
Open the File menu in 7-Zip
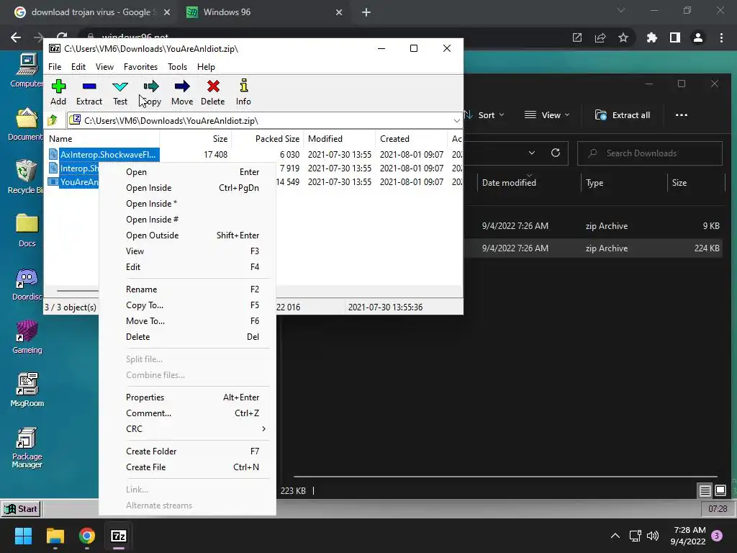point(55,67)
